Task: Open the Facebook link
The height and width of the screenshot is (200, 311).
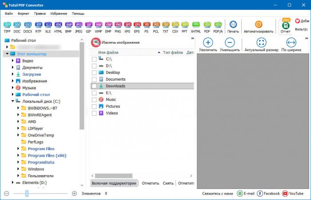Action: (x=268, y=193)
